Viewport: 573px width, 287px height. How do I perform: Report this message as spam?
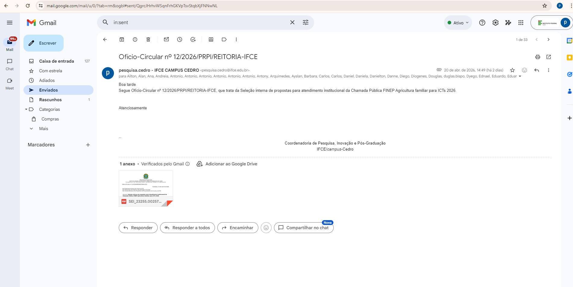click(x=135, y=39)
